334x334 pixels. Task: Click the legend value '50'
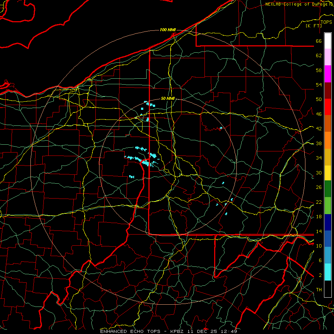pos(319,99)
